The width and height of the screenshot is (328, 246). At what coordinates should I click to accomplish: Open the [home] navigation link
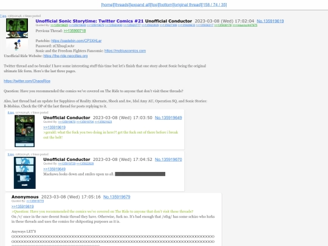[108, 5]
